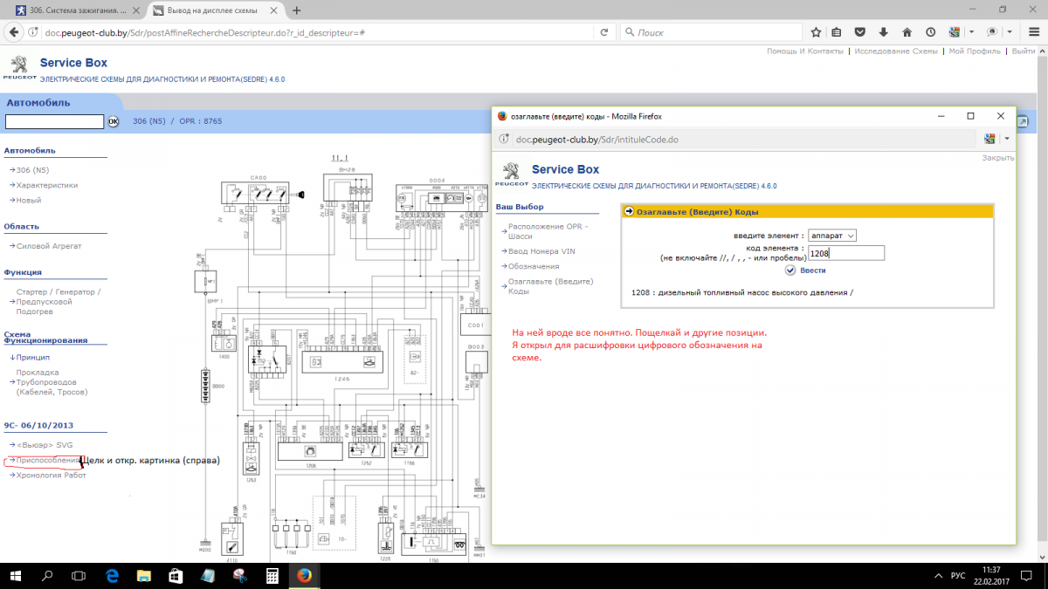The image size is (1048, 589).
Task: Open the Firefox downloads arrow icon
Action: click(884, 32)
